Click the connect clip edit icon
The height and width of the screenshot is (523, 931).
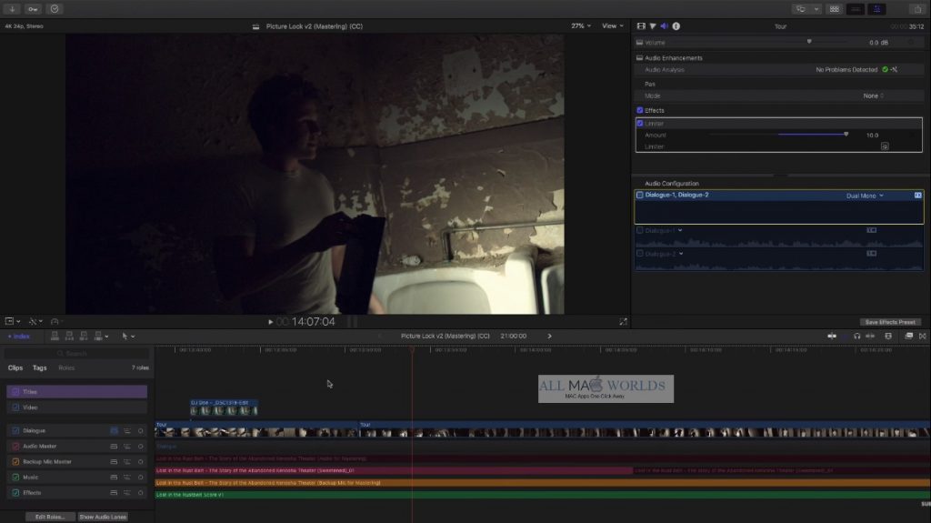[55, 337]
